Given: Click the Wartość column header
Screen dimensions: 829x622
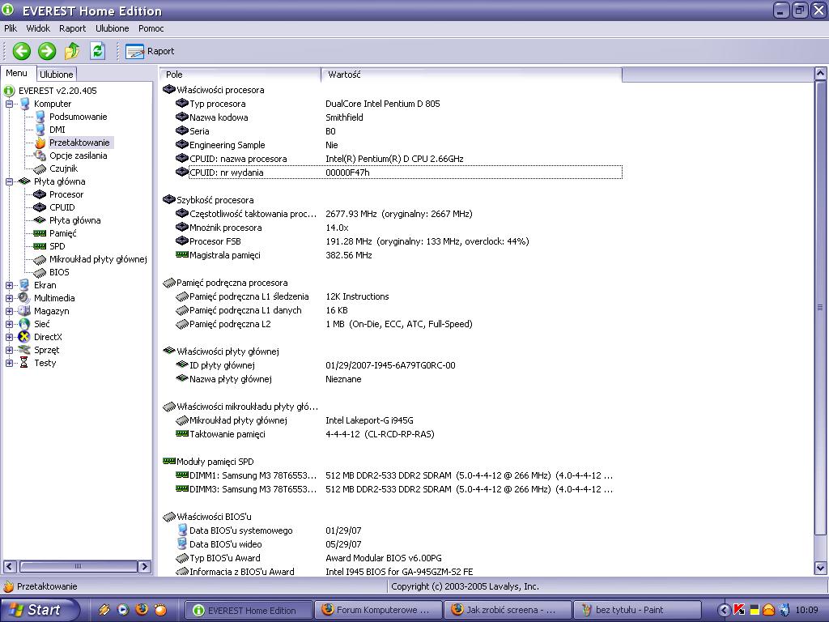Looking at the screenshot, I should click(472, 75).
